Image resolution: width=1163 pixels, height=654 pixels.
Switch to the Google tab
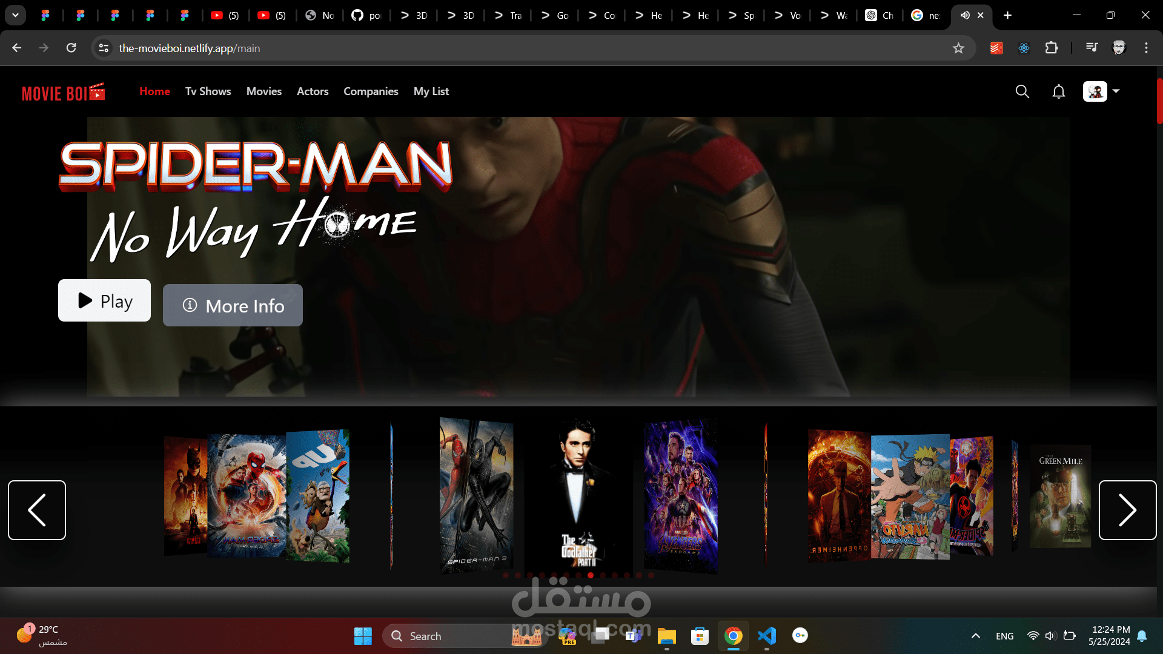tap(926, 15)
